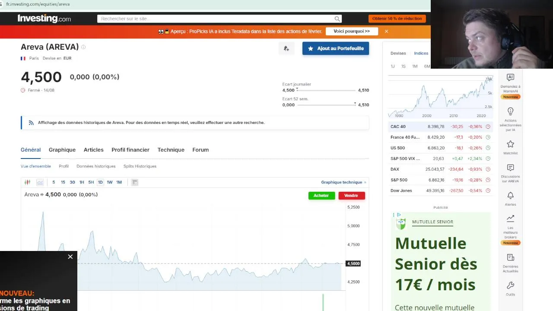Open the Profil financier tab
Image resolution: width=553 pixels, height=311 pixels.
tap(130, 150)
